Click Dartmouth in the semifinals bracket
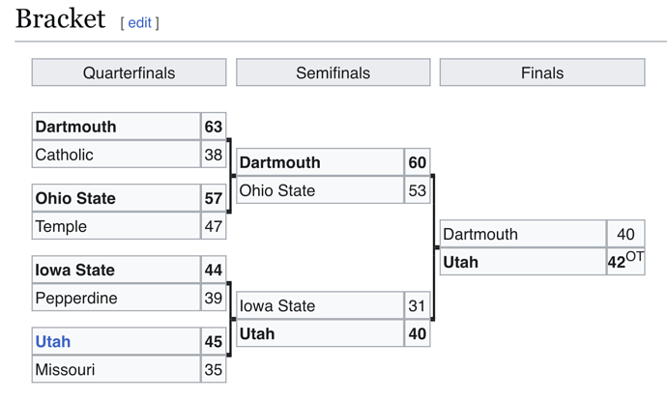This screenshot has width=667, height=401. point(320,162)
